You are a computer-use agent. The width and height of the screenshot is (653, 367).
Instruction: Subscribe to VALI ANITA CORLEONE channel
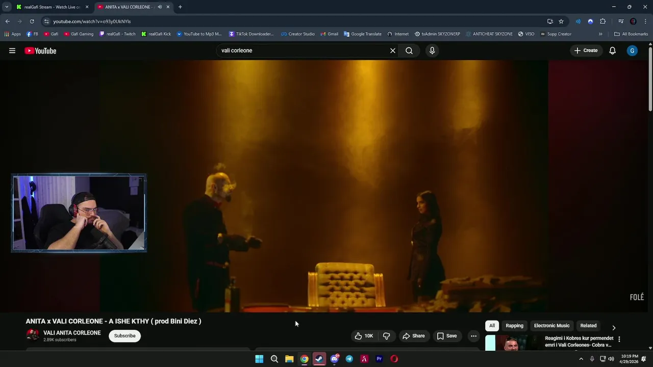point(125,336)
